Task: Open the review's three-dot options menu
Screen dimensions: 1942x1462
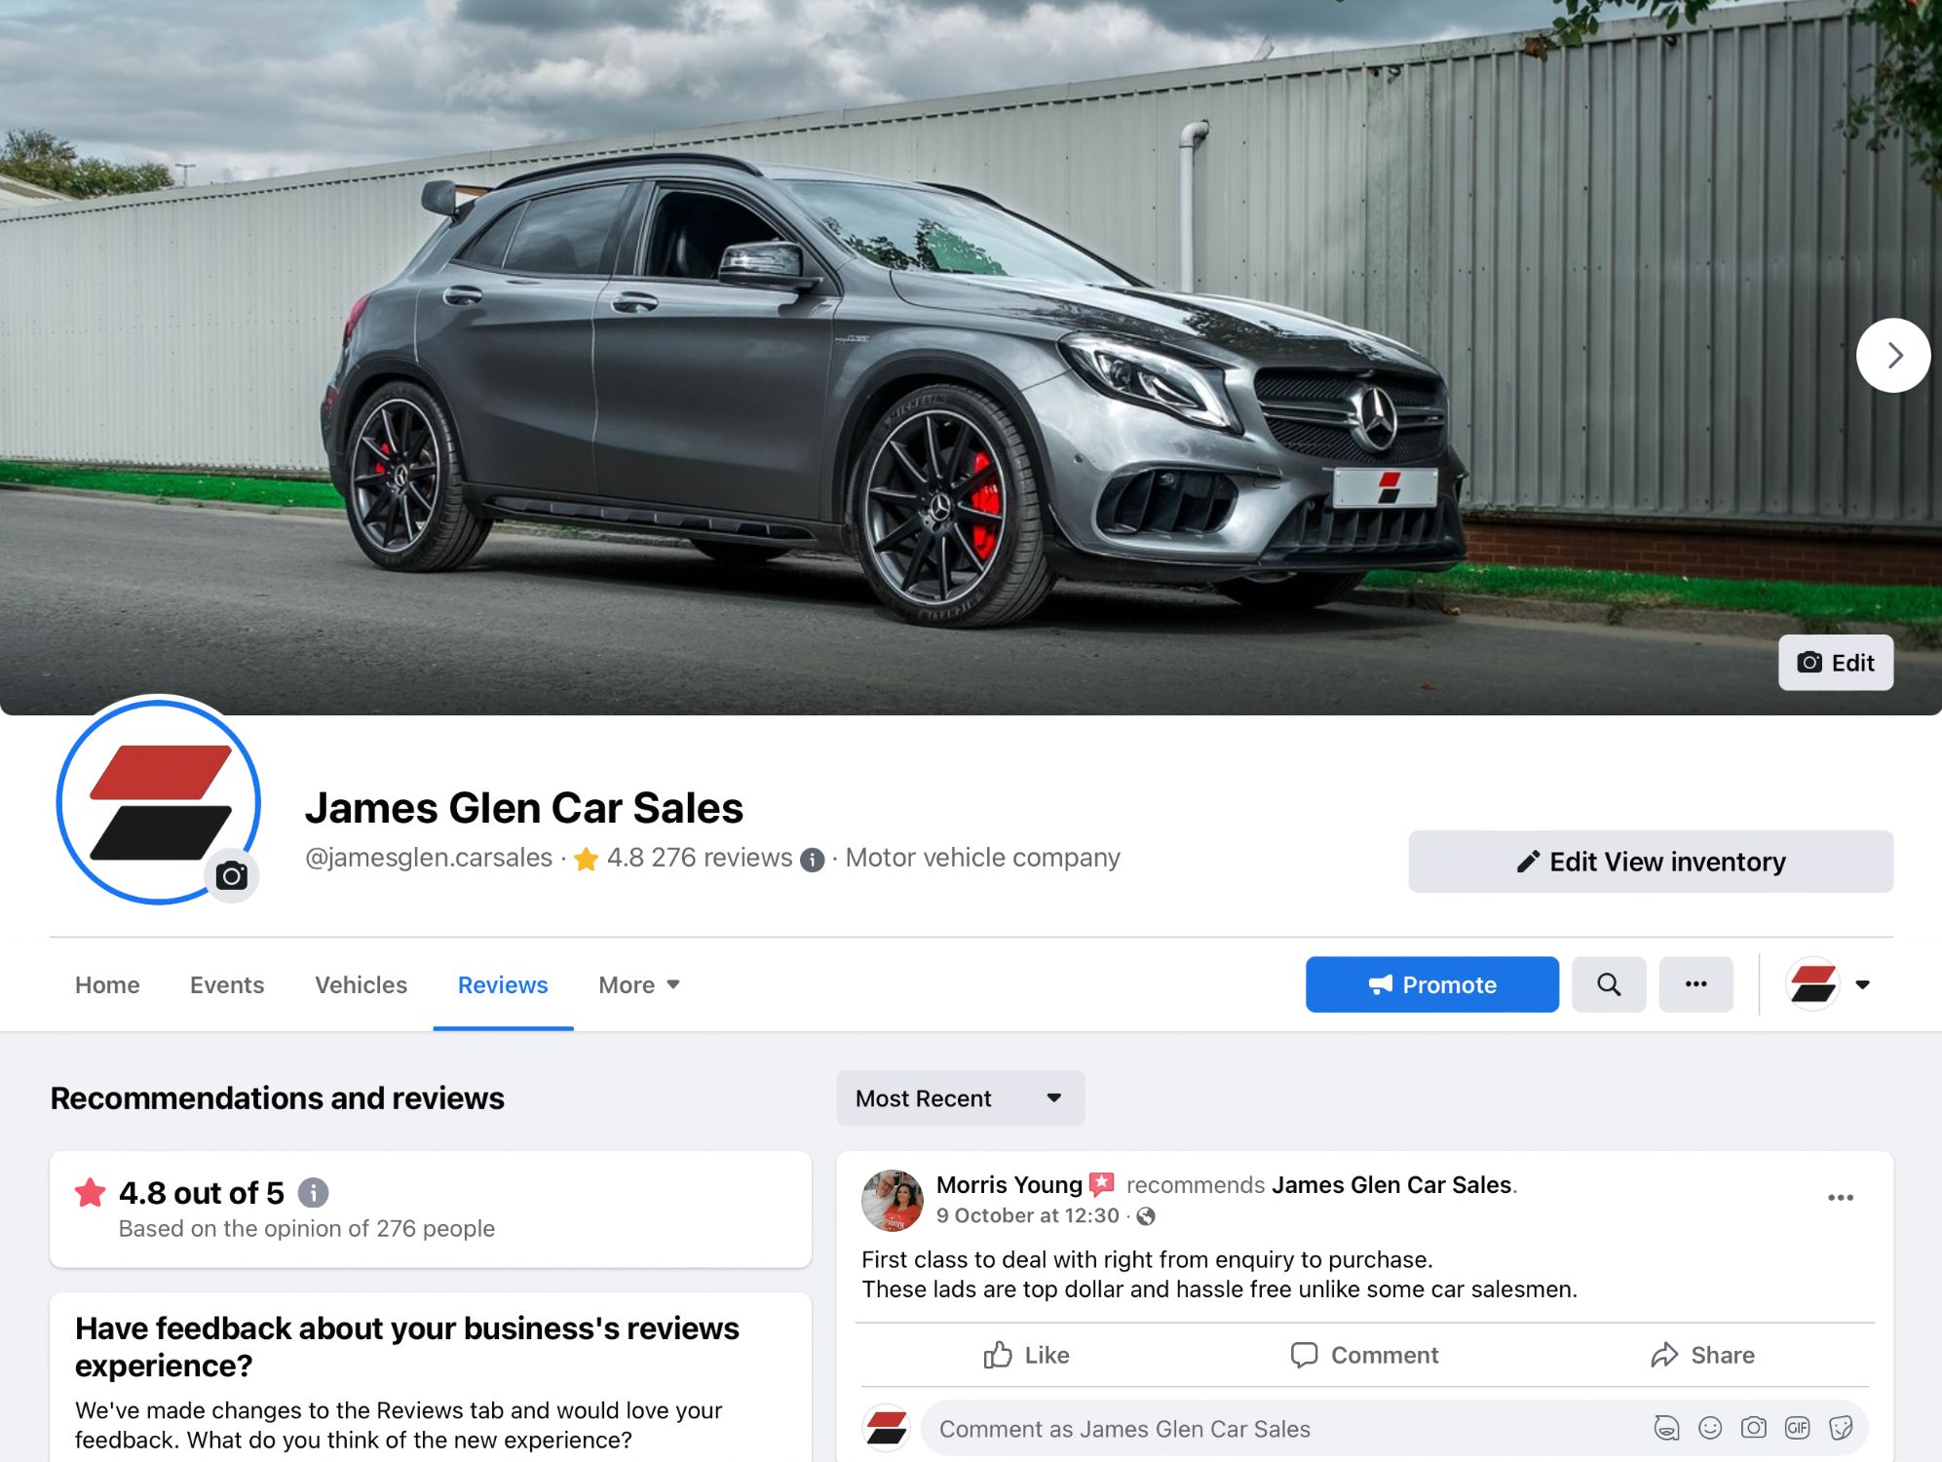Action: (x=1840, y=1198)
